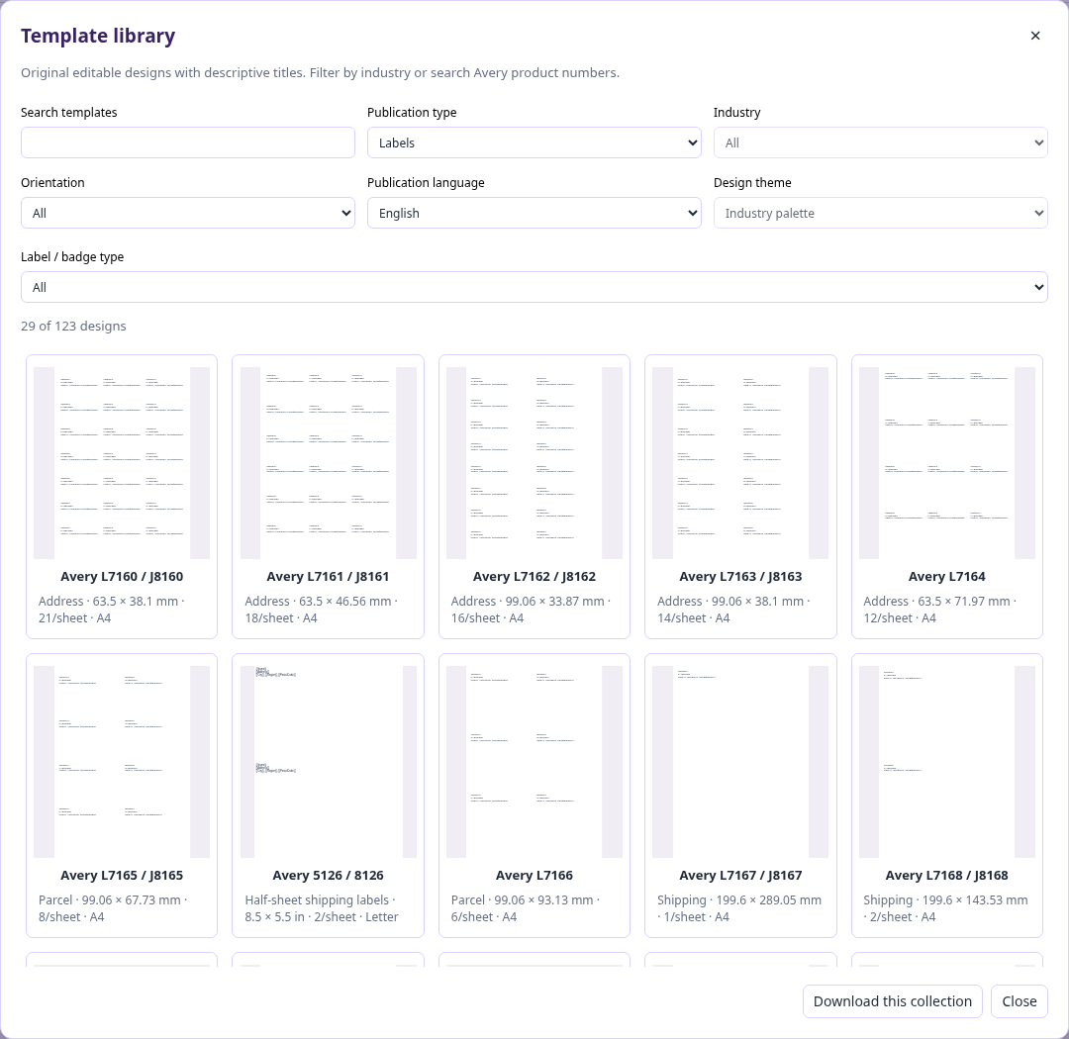Click 'Parcel · 99.06 × 93.13 mm' description
This screenshot has width=1069, height=1039.
tap(525, 899)
